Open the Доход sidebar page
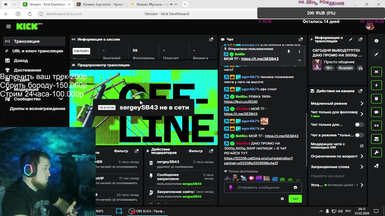The image size is (385, 216). point(34,61)
